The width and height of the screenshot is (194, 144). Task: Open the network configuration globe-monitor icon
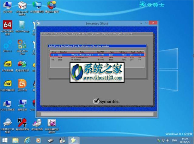click(x=37, y=7)
